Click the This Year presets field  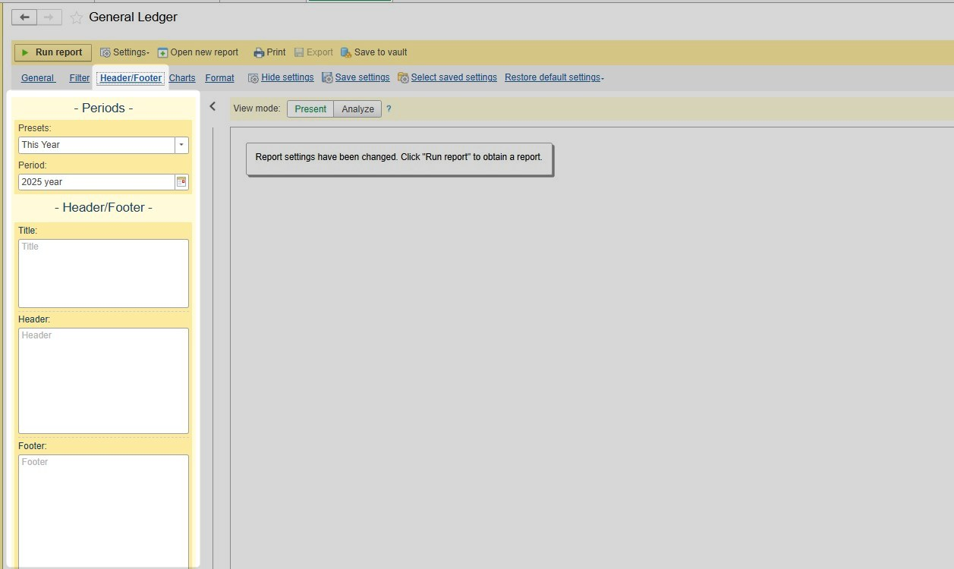[x=96, y=145]
